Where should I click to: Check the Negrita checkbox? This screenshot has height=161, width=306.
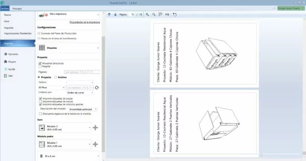[40, 66]
